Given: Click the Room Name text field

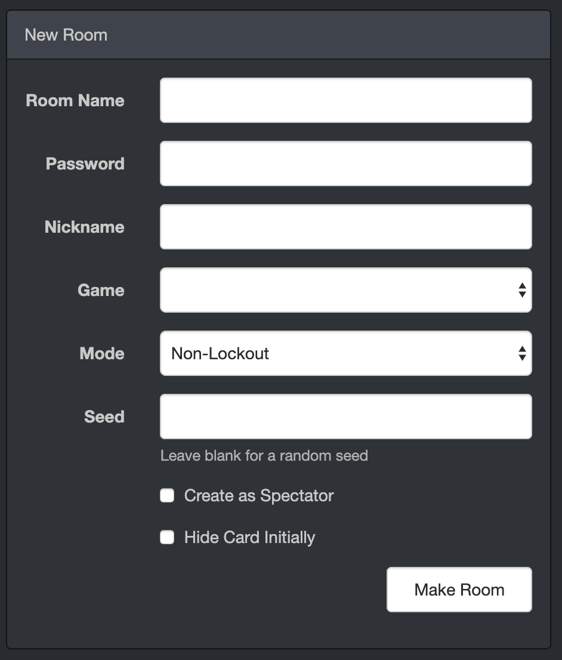Looking at the screenshot, I should pyautogui.click(x=345, y=100).
